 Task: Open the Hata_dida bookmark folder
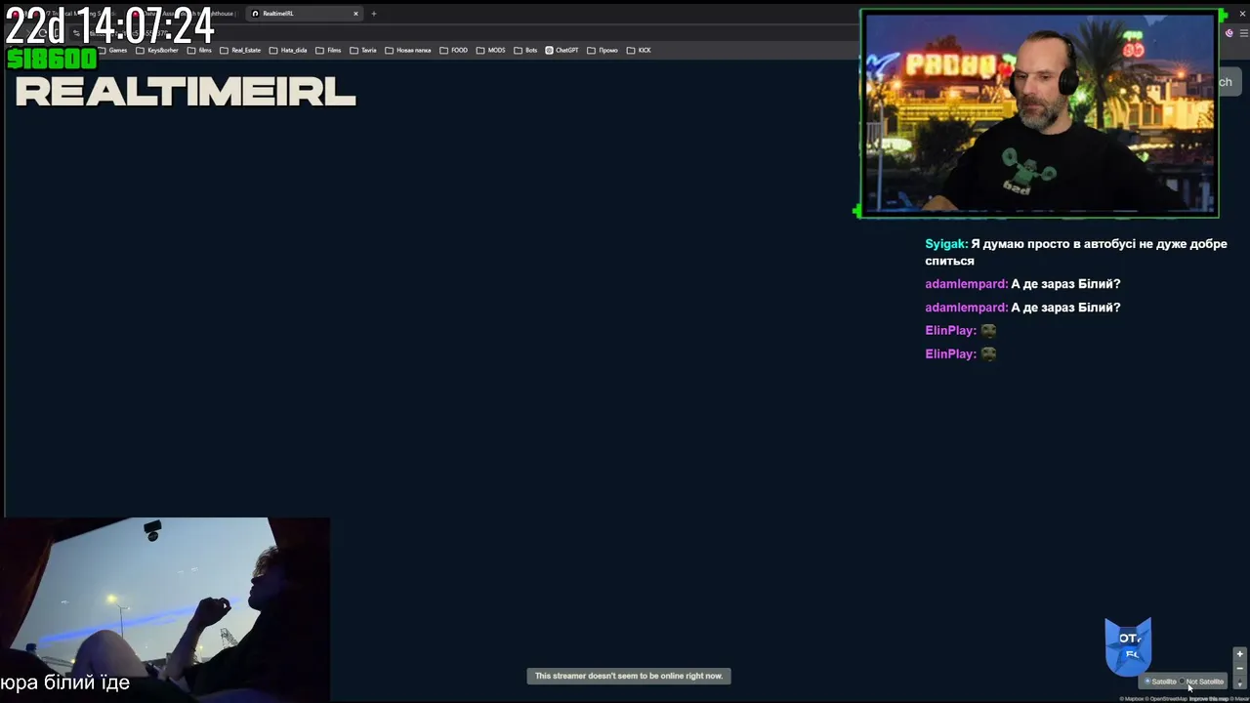[288, 50]
